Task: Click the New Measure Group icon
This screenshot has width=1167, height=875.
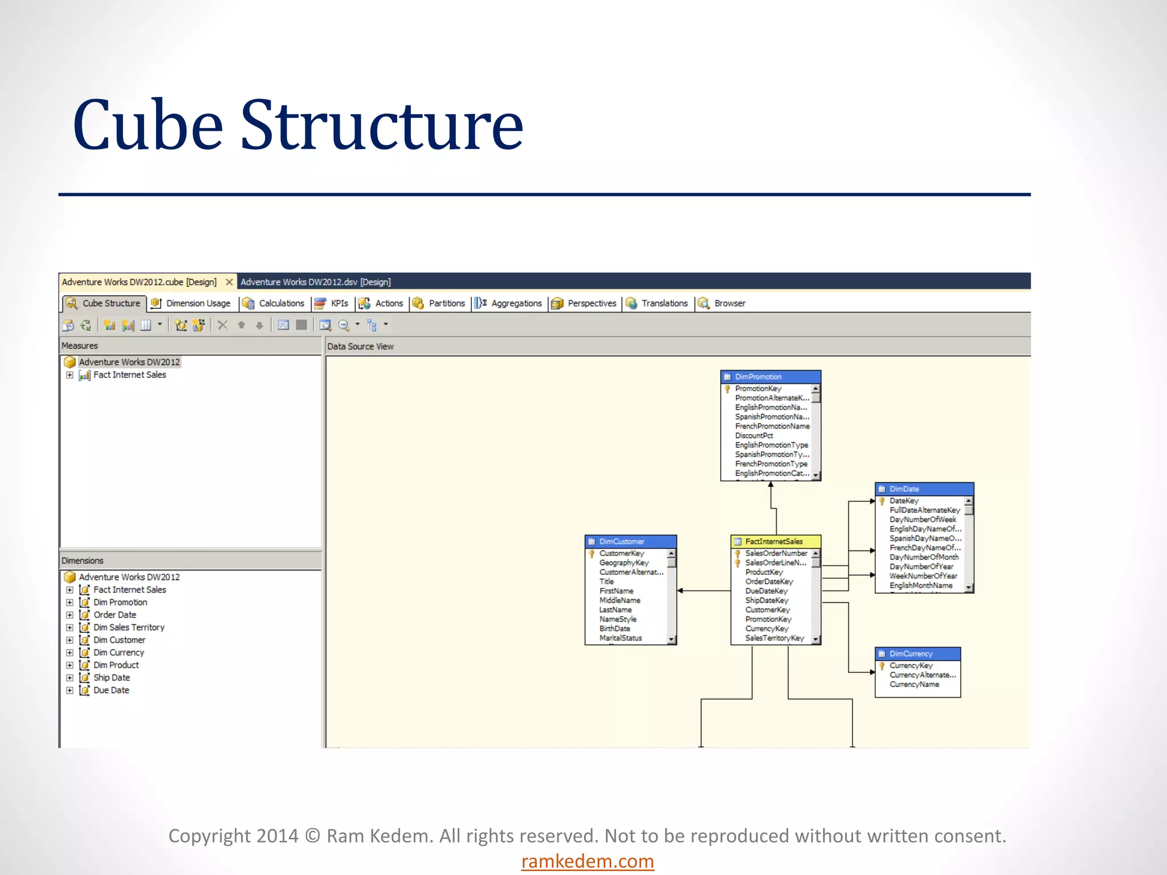Action: click(x=128, y=325)
